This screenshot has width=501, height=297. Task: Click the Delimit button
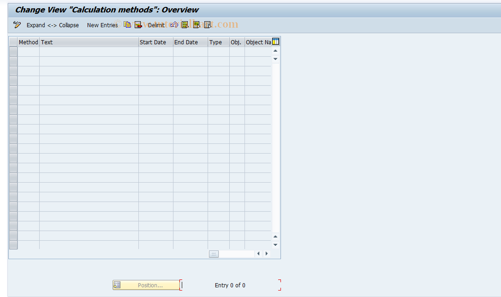156,25
